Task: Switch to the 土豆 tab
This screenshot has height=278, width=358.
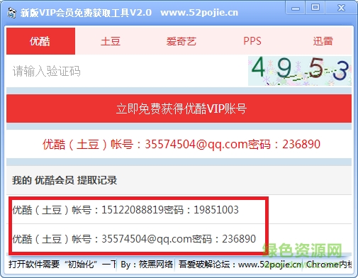Action: (111, 41)
